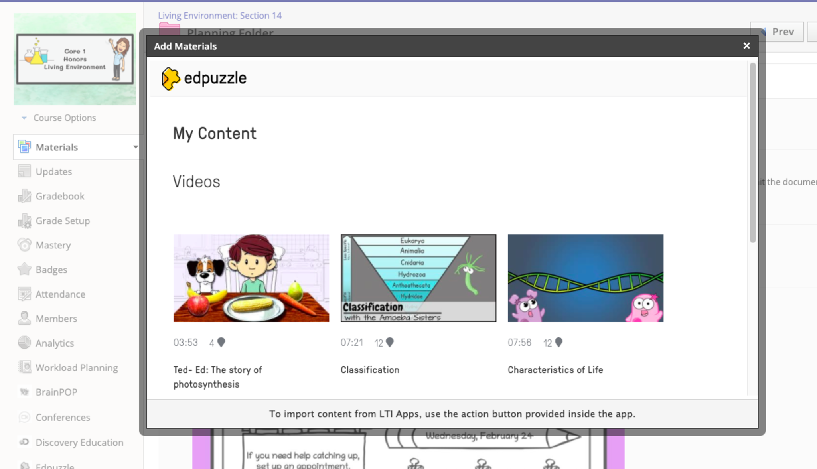Open BrainPOP in the course sidebar
This screenshot has height=469, width=817.
pos(56,392)
